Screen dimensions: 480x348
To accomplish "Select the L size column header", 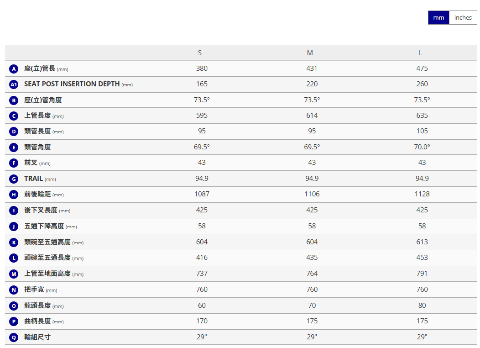I will click(420, 53).
